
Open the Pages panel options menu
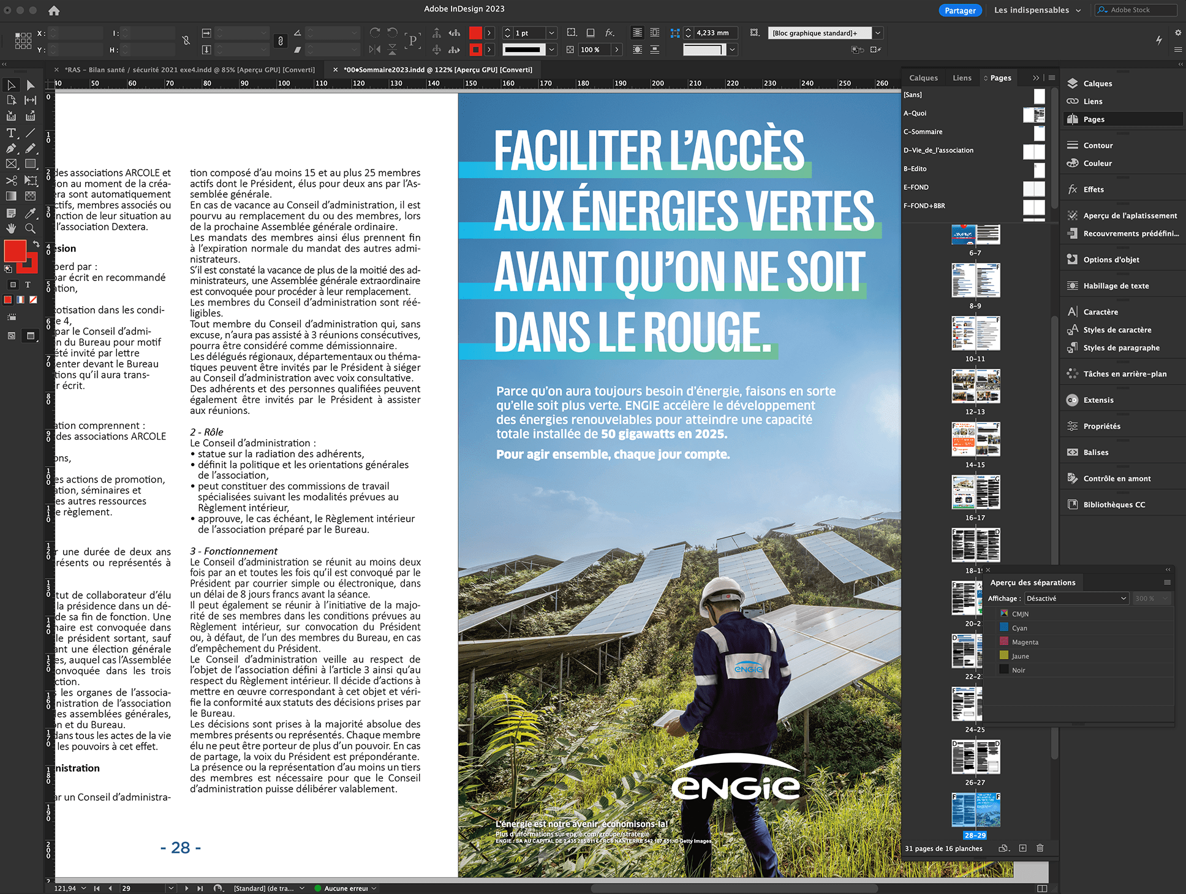[x=1052, y=78]
